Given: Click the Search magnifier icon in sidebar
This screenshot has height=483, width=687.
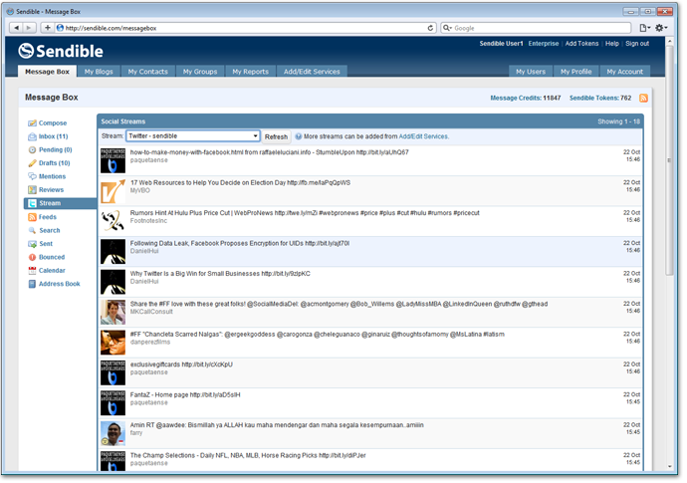Looking at the screenshot, I should coord(32,230).
